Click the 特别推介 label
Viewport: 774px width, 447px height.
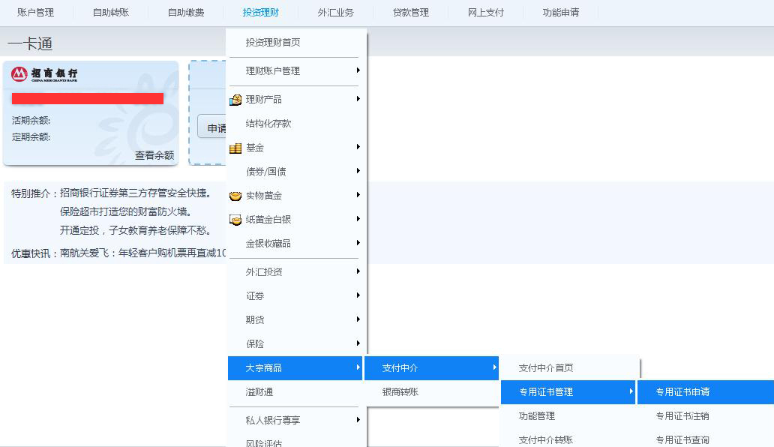[x=34, y=193]
